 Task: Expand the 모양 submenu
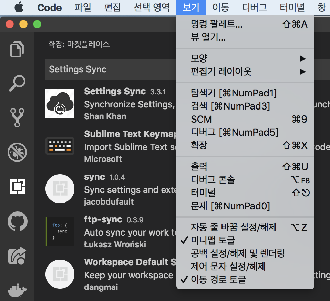[245, 58]
